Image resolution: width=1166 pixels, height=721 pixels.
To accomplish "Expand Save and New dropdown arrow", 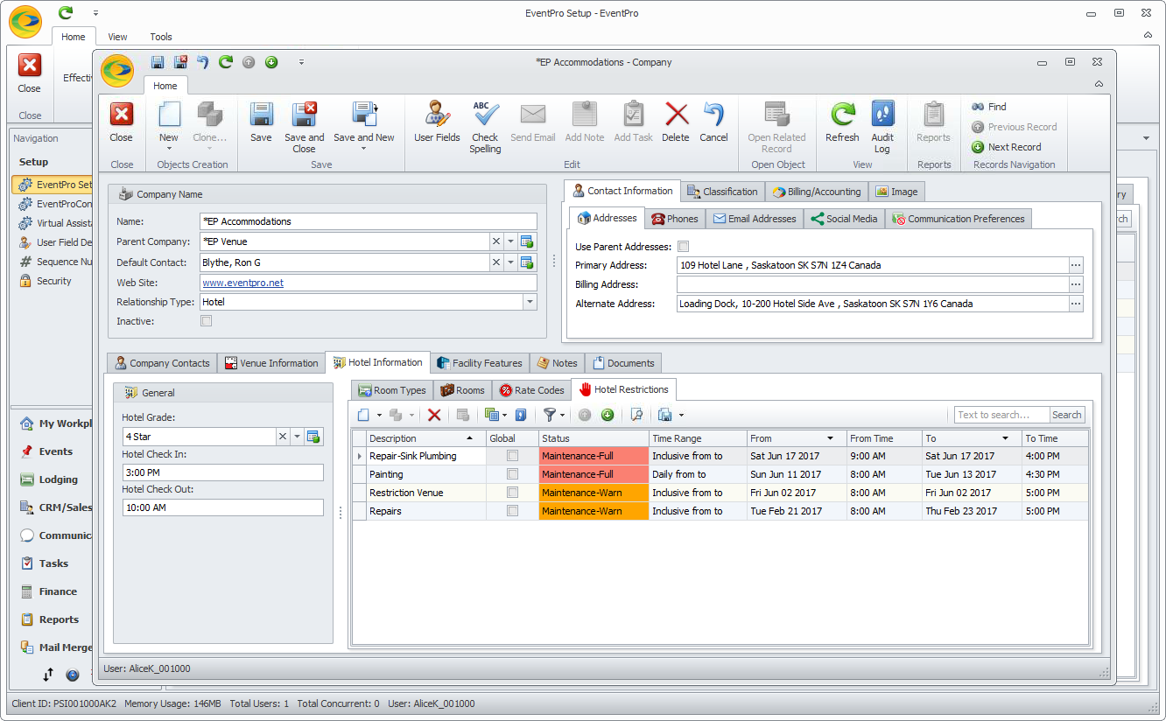I will click(x=364, y=149).
